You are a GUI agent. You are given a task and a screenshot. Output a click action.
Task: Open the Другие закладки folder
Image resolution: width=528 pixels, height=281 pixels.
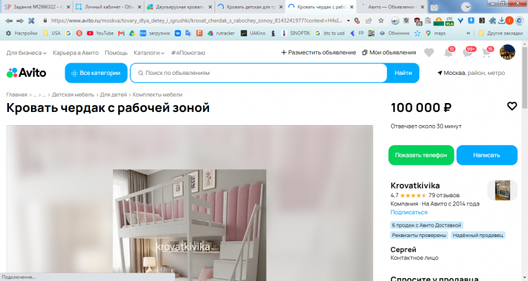point(500,33)
